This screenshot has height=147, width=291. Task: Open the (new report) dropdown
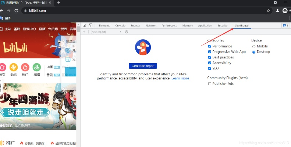click(106, 32)
